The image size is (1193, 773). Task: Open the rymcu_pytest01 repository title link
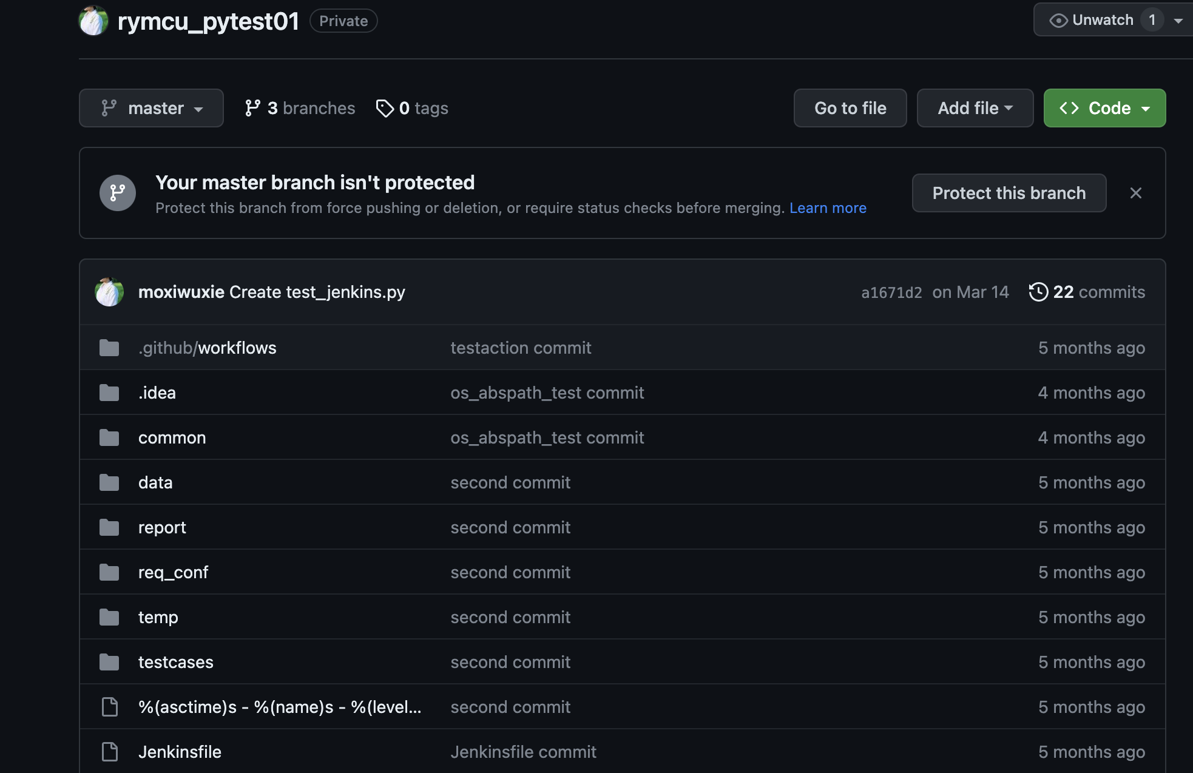click(208, 21)
